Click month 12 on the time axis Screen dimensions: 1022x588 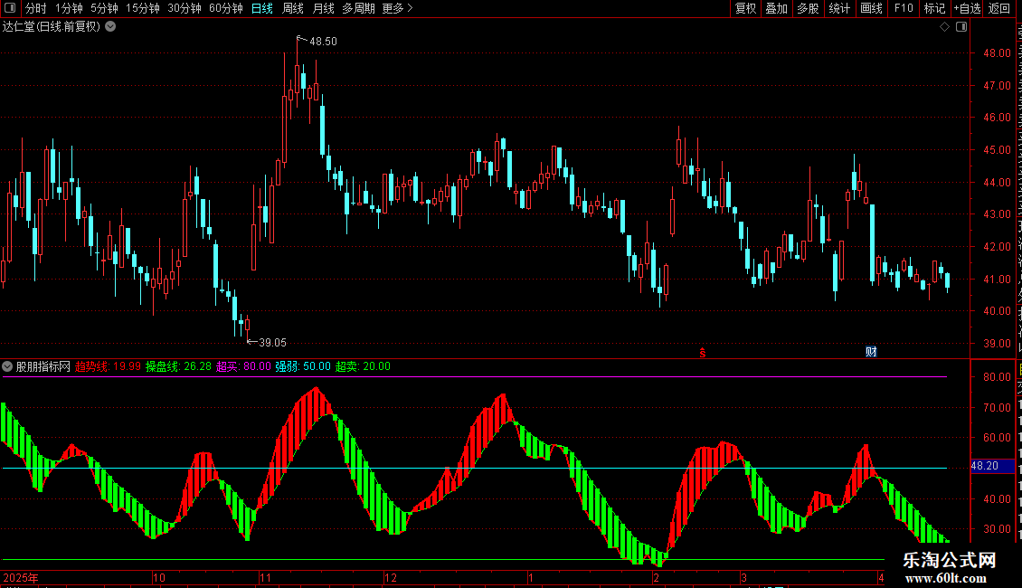pyautogui.click(x=391, y=577)
